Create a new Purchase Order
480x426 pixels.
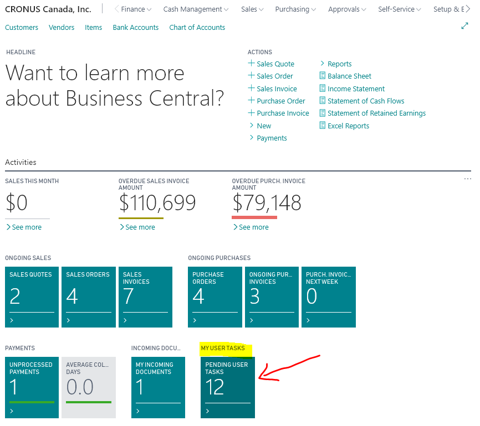point(280,101)
